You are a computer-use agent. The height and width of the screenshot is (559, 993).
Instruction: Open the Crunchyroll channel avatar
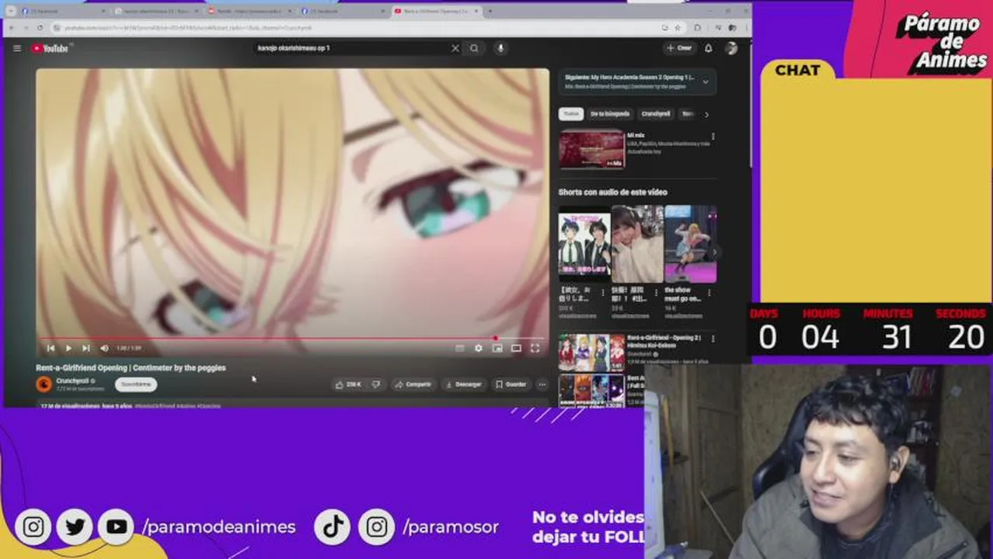[44, 384]
